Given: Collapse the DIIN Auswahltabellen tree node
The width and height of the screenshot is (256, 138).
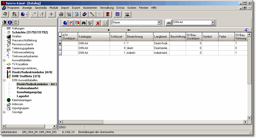Looking at the screenshot, I should [x=4, y=80].
